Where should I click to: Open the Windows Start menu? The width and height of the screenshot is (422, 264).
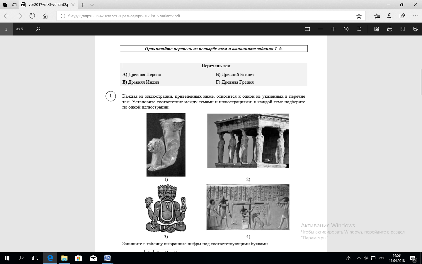[x=7, y=258]
